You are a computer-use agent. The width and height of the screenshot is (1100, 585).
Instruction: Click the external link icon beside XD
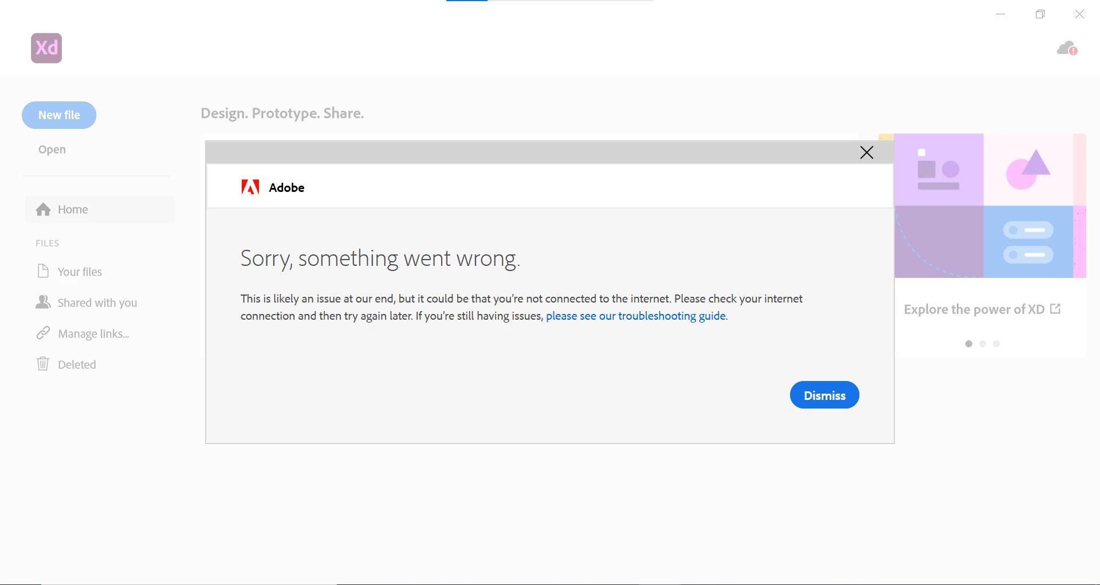coord(1055,309)
